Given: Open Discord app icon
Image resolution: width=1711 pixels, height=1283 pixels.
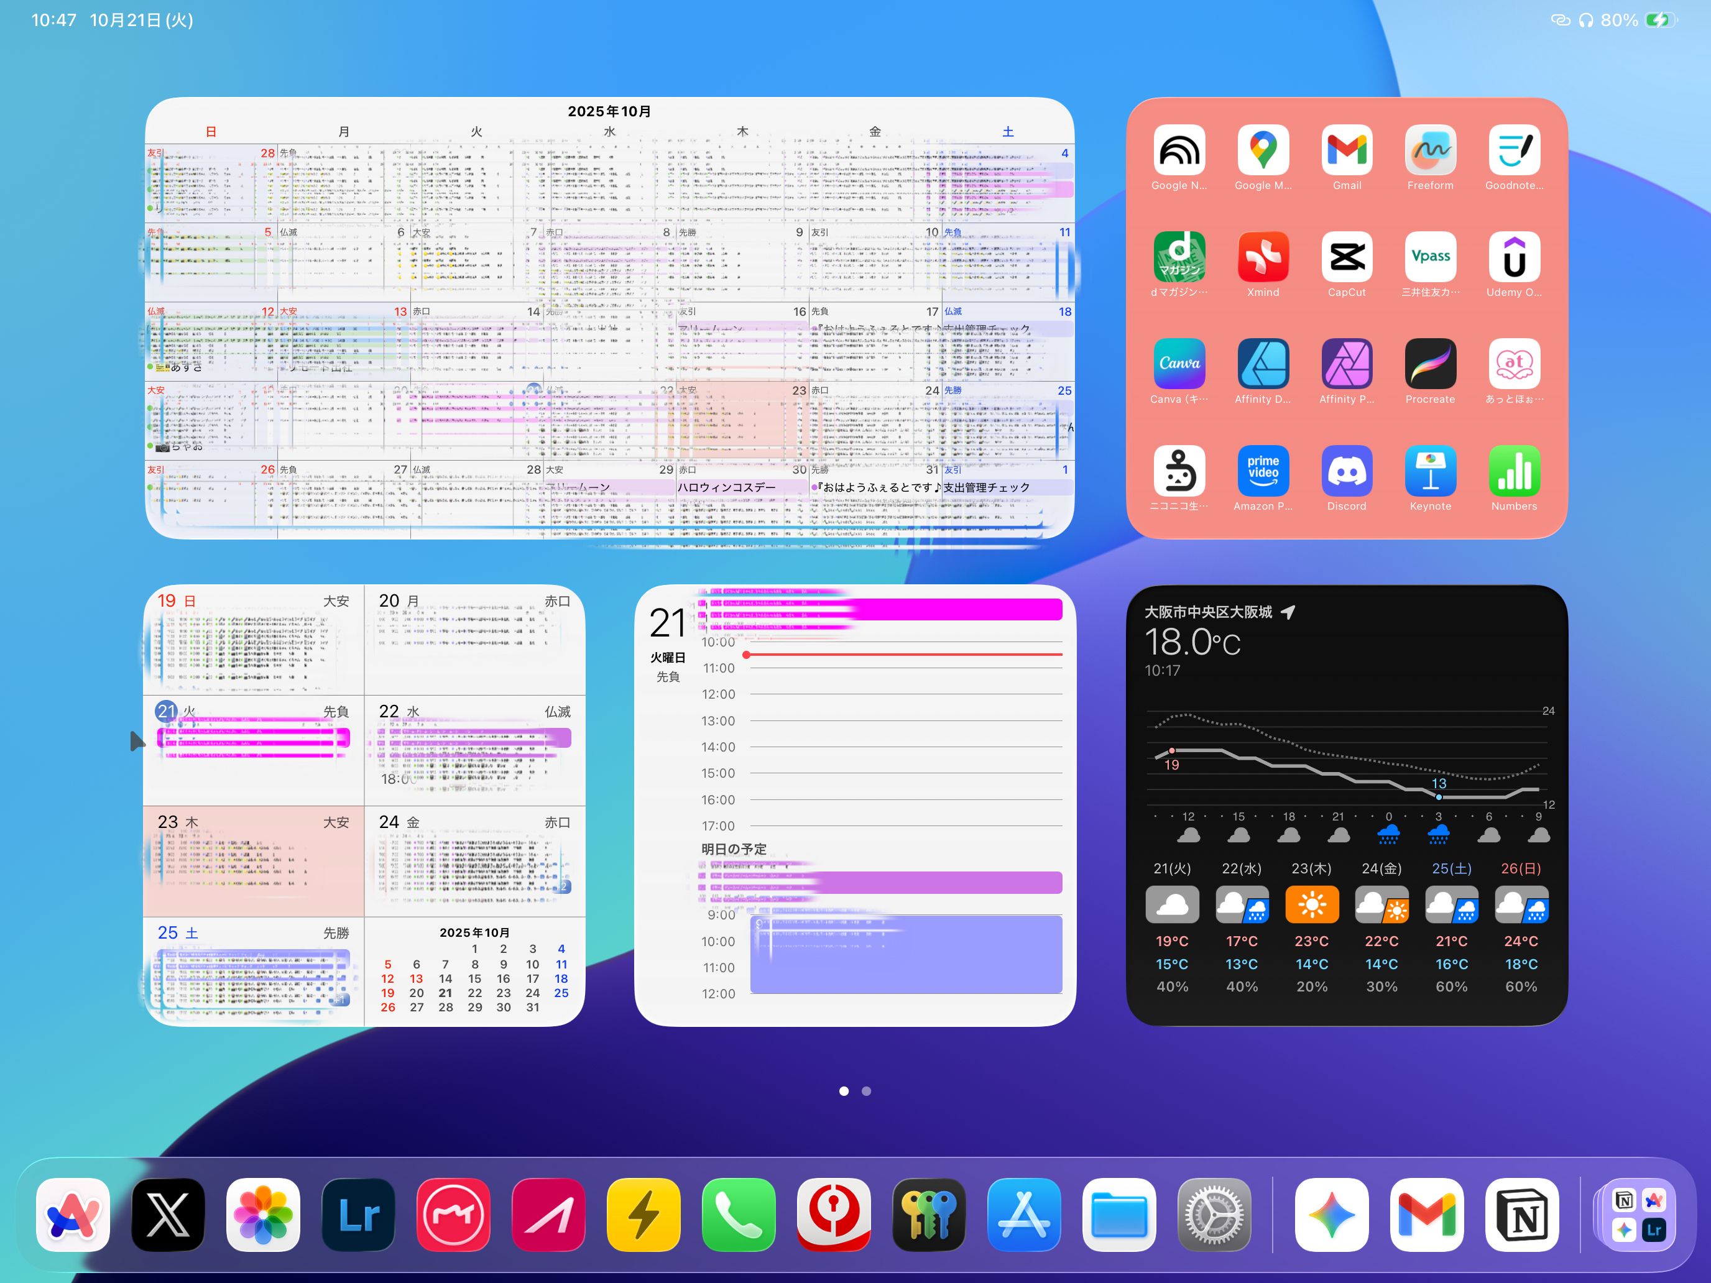Looking at the screenshot, I should 1346,470.
